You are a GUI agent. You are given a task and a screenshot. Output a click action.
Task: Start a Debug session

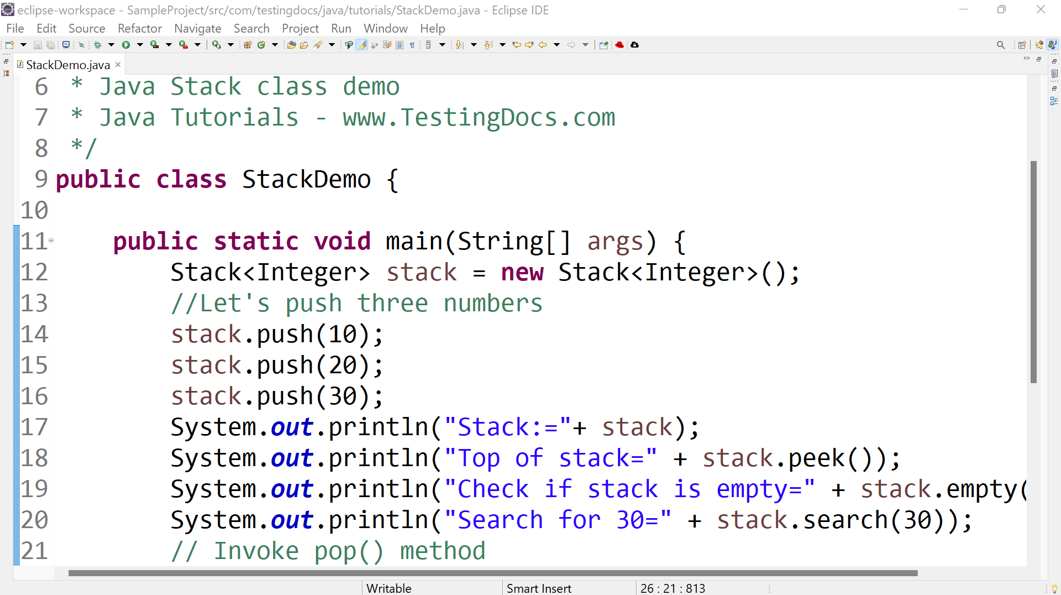[97, 45]
